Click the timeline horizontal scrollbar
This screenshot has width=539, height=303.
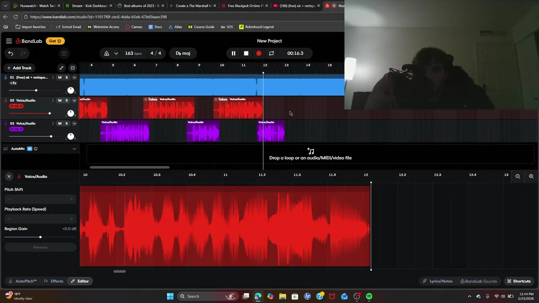point(130,167)
